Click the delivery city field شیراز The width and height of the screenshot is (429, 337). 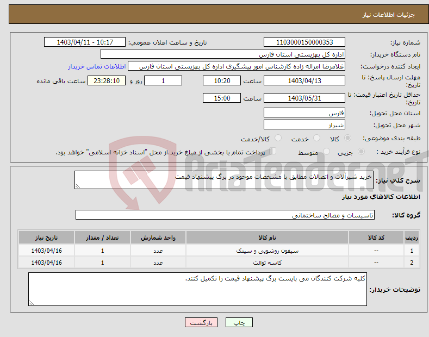tap(304, 124)
